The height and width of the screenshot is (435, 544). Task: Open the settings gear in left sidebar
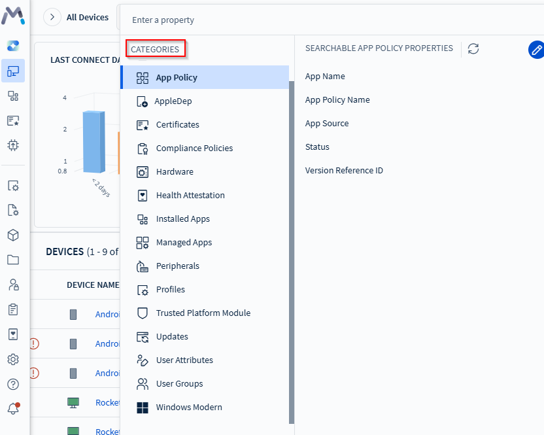pyautogui.click(x=13, y=359)
